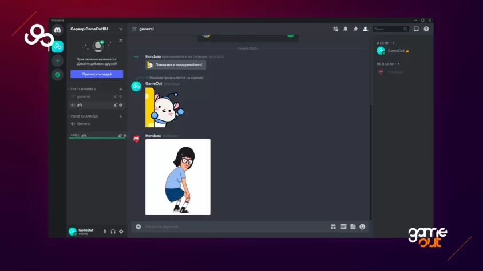
Task: Open Hondaaa's cartoon girl image
Action: tap(178, 177)
